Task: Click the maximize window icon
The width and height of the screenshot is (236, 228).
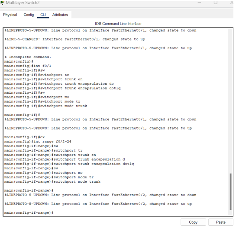Action: [215, 3]
